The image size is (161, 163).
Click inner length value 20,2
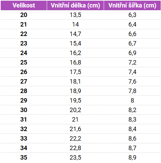tap(75, 110)
